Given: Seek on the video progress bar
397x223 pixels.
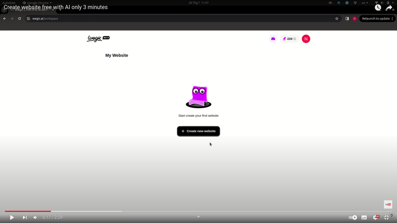Looking at the screenshot, I should (x=198, y=211).
